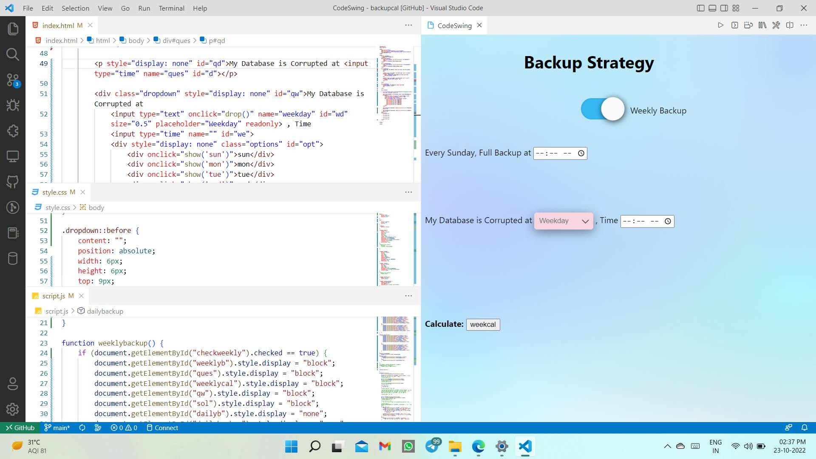The width and height of the screenshot is (816, 459).
Task: Click Connect in the status bar
Action: pyautogui.click(x=162, y=428)
